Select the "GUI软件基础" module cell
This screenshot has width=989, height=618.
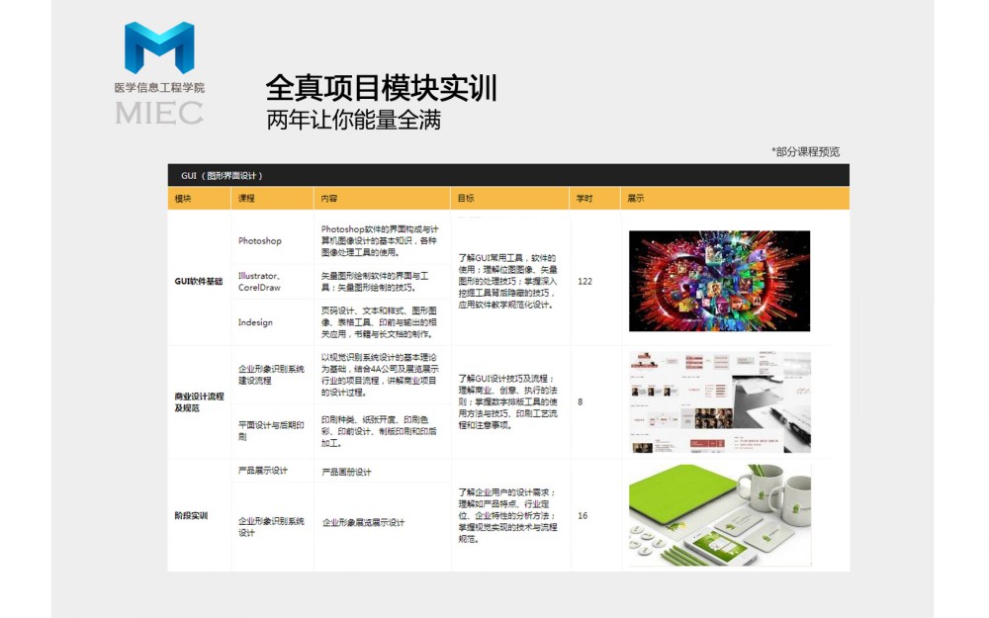click(199, 281)
